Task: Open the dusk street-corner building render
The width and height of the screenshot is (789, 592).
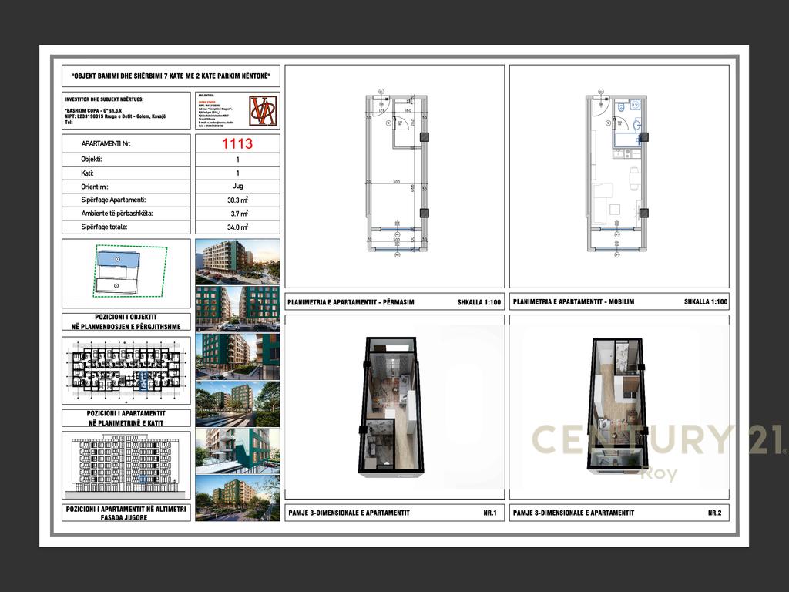Action: click(x=237, y=262)
